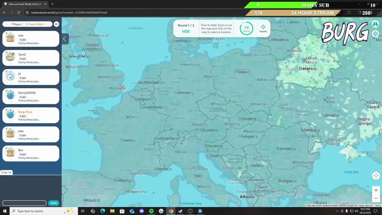382x215 pixels.
Task: Click jaan's player avatar
Action: coord(10,133)
